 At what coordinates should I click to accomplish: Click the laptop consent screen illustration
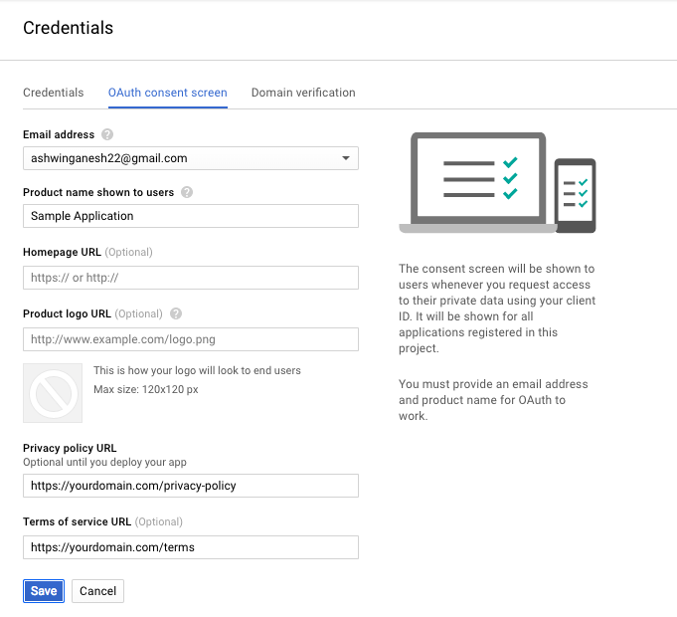coord(478,183)
